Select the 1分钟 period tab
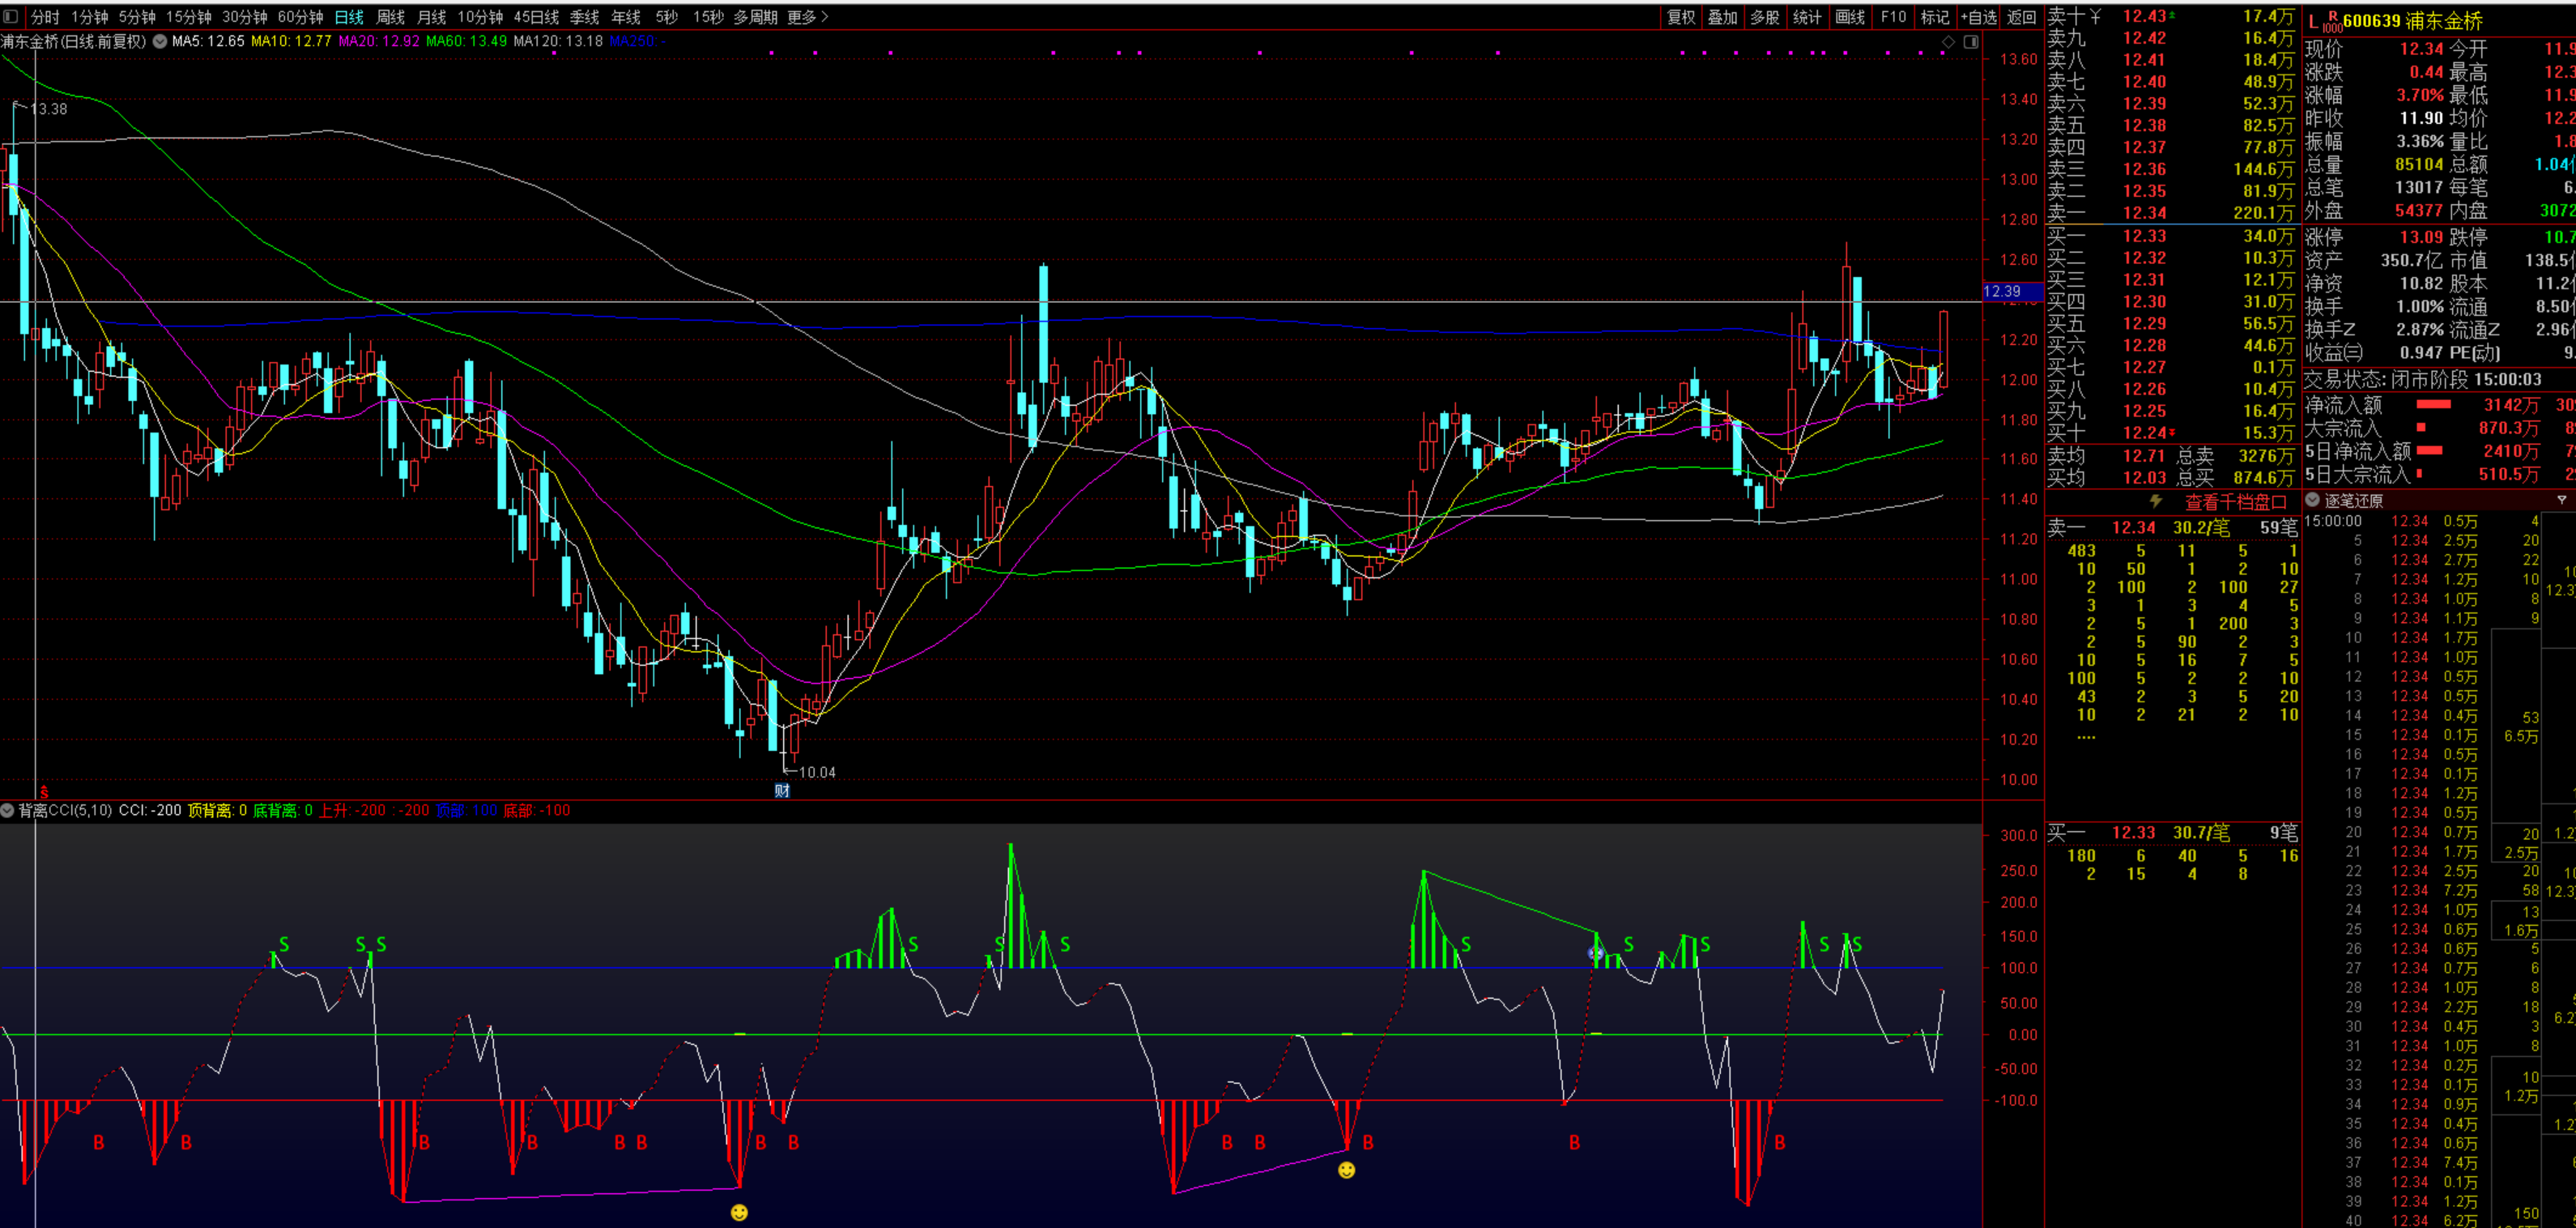The height and width of the screenshot is (1228, 2576). click(x=89, y=17)
